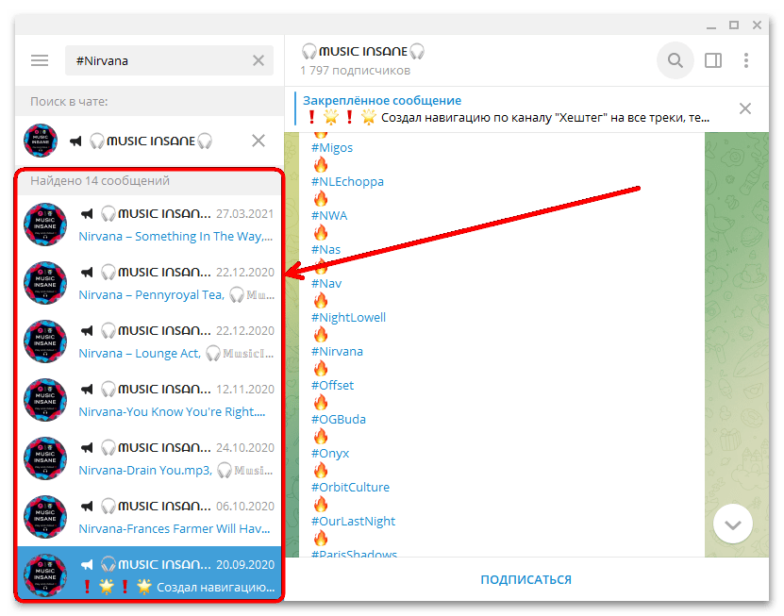Open search in channel magnifier icon
The width and height of the screenshot is (784, 616).
675,60
